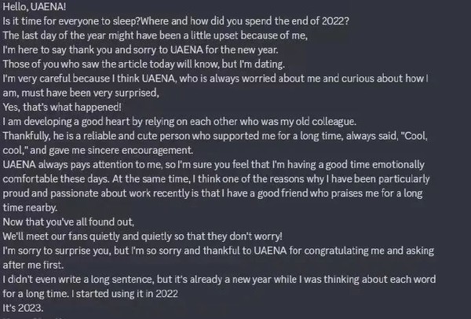Click the line 'Yes, that's what happened!'

click(62, 107)
